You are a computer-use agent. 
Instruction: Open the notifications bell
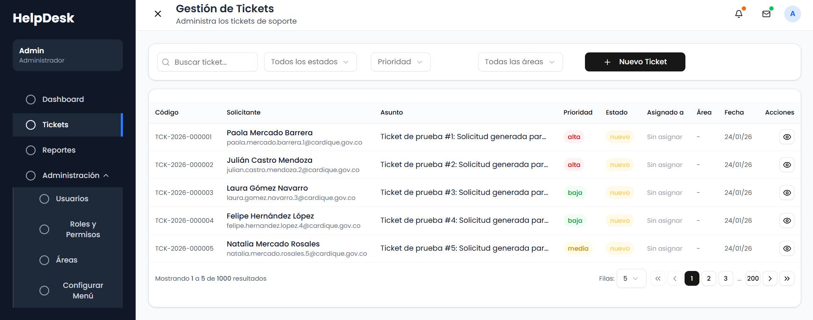click(x=738, y=14)
